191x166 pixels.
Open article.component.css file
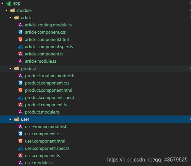(45, 32)
